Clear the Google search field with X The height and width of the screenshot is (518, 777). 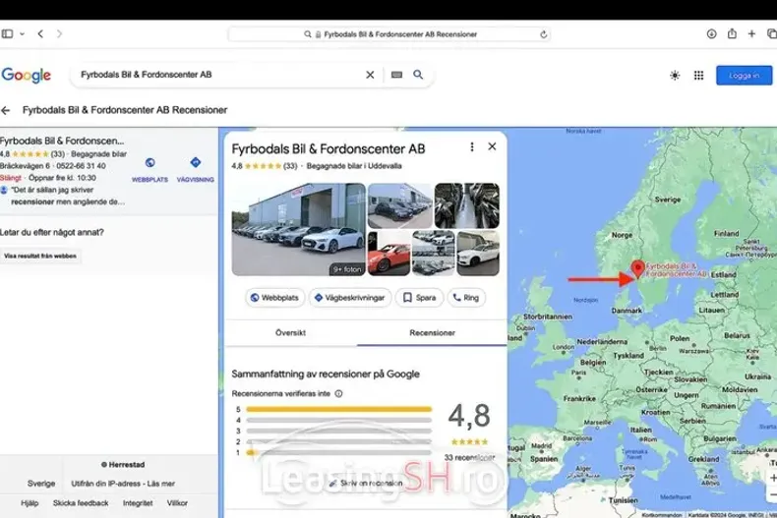pyautogui.click(x=370, y=75)
